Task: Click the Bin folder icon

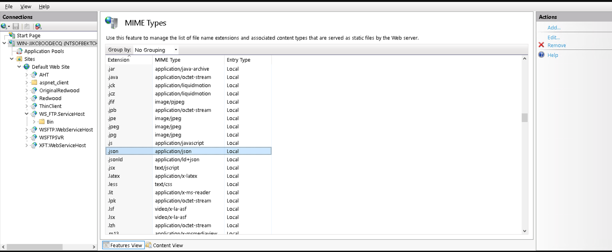Action: 42,122
